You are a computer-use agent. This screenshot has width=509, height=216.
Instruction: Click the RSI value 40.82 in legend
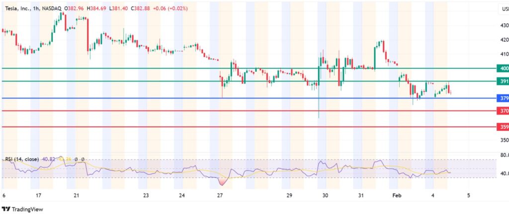[x=48, y=159]
